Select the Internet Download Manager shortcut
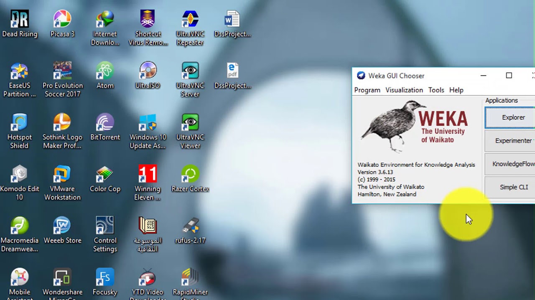Image resolution: width=535 pixels, height=300 pixels. pyautogui.click(x=105, y=28)
